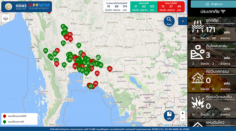Click the 171 flood count number
Viewport: 236px width, 131px height.
pyautogui.click(x=210, y=30)
